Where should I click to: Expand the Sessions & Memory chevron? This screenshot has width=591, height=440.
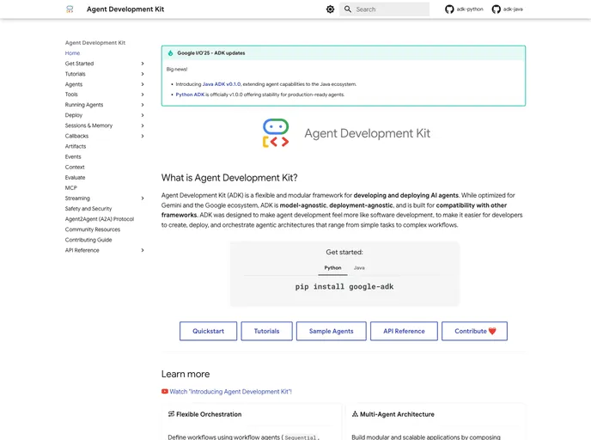click(143, 125)
